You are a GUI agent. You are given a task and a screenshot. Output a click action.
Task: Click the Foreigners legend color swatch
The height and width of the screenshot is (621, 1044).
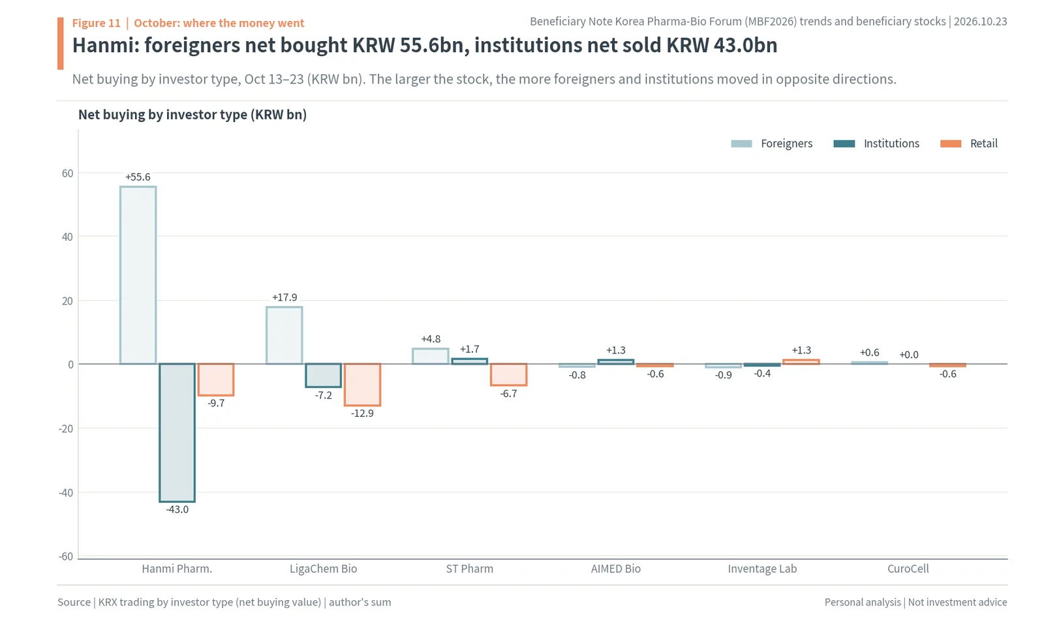741,144
